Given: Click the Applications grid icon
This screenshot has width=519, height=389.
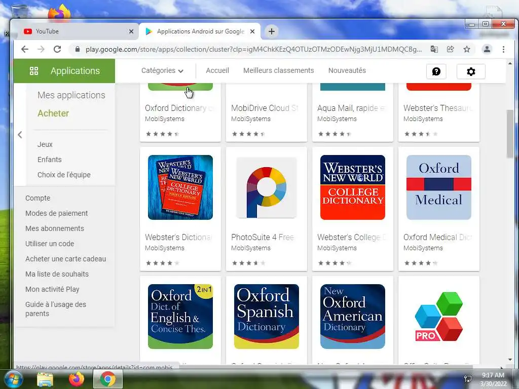Looking at the screenshot, I should (34, 71).
